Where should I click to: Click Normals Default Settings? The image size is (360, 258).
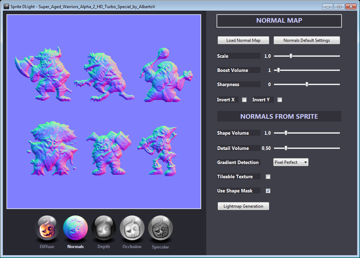point(306,40)
